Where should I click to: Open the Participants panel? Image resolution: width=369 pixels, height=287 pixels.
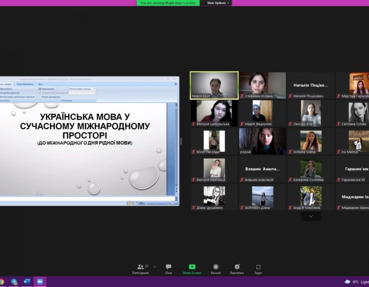pyautogui.click(x=140, y=269)
